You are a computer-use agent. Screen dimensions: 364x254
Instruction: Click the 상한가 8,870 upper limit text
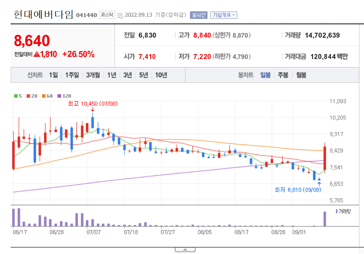click(x=232, y=35)
